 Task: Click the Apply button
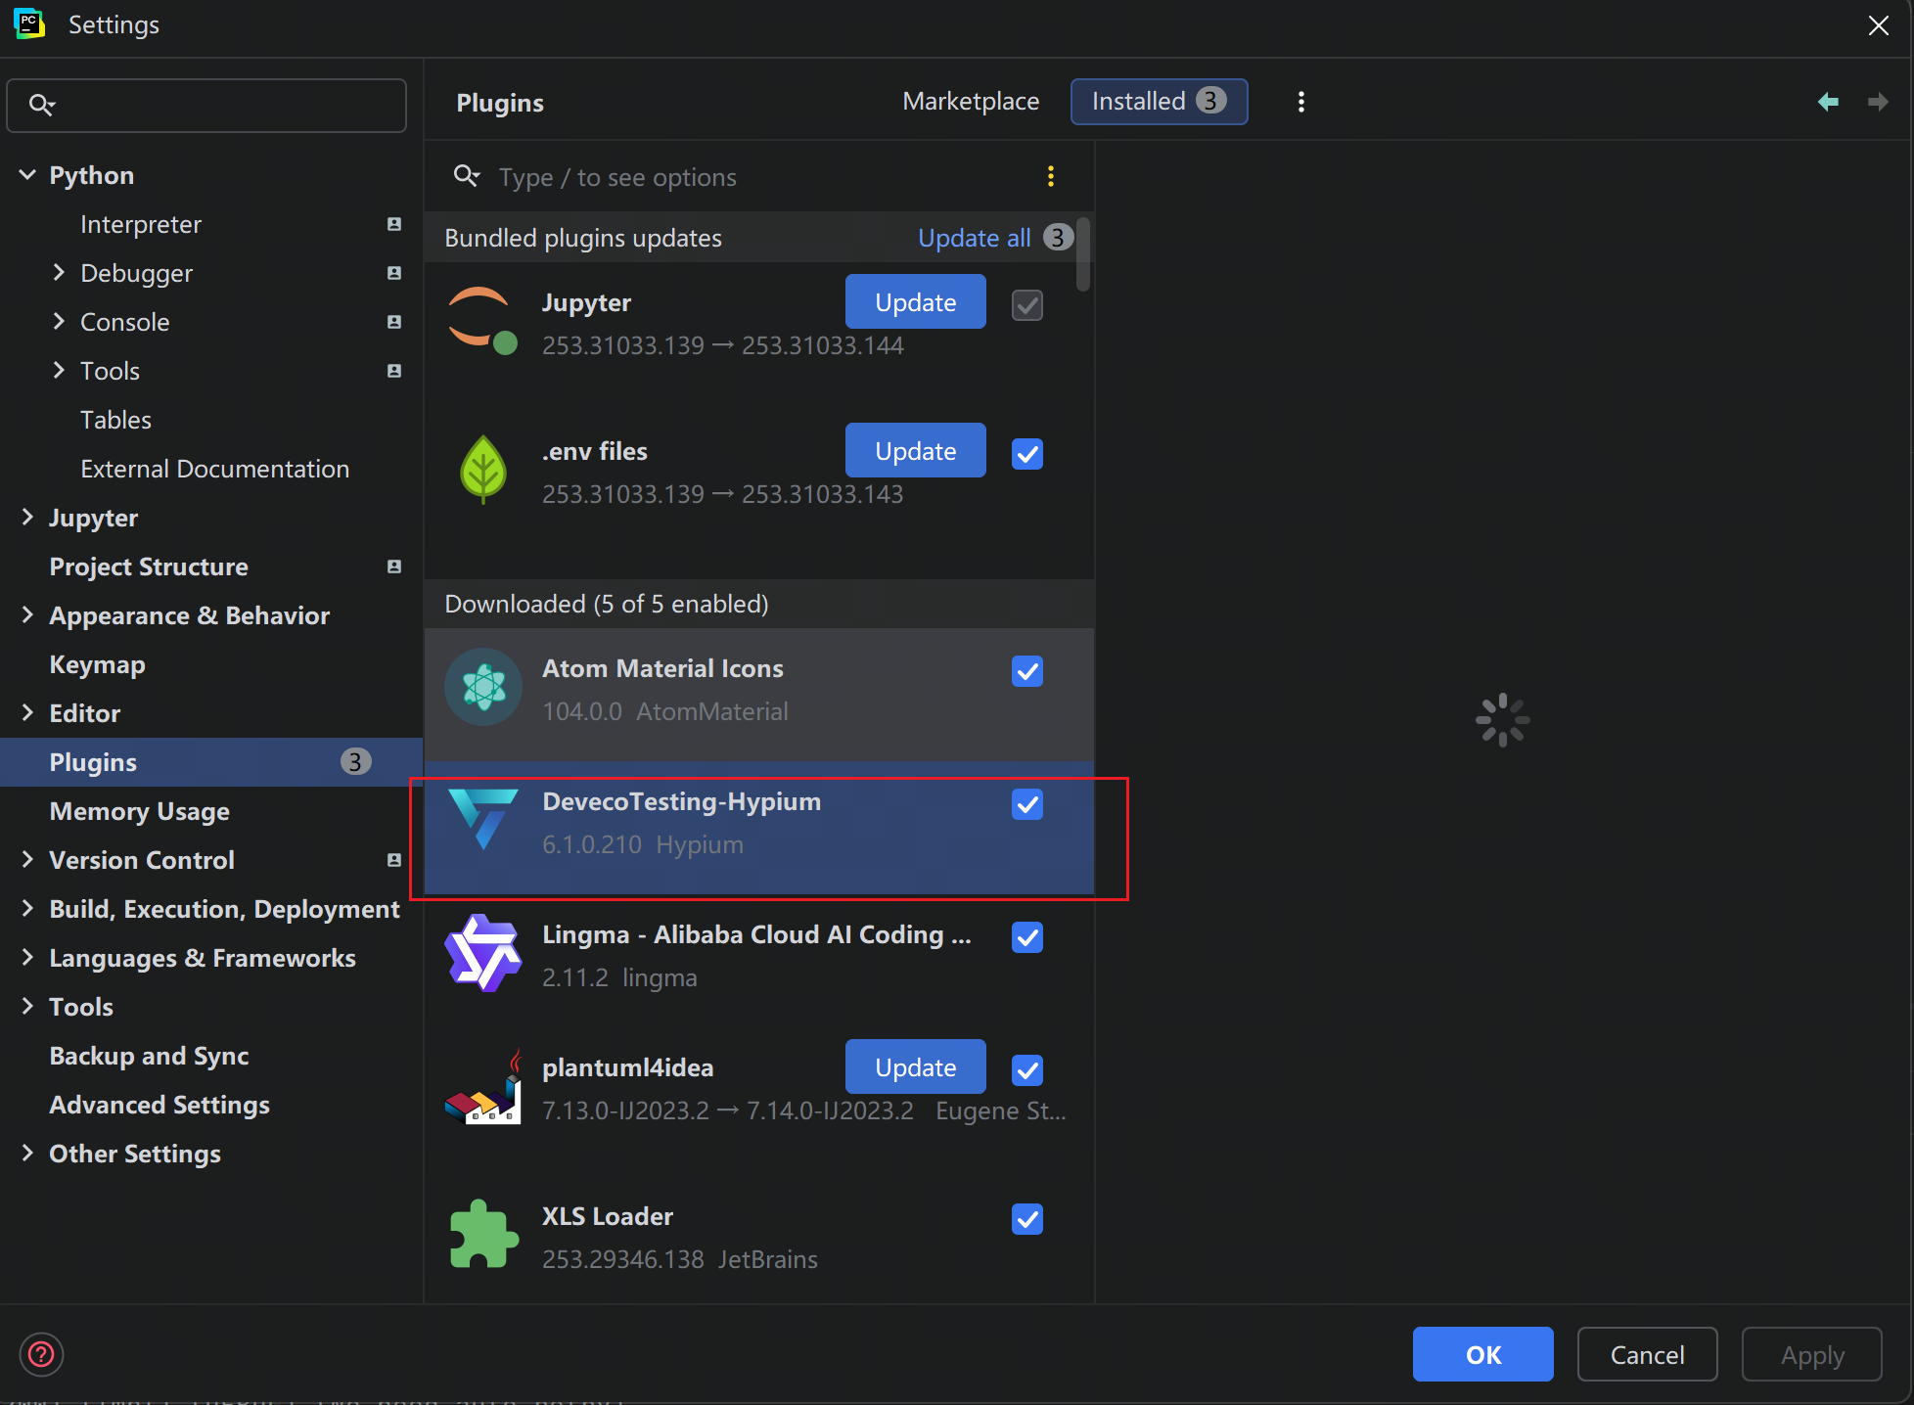[x=1811, y=1354]
